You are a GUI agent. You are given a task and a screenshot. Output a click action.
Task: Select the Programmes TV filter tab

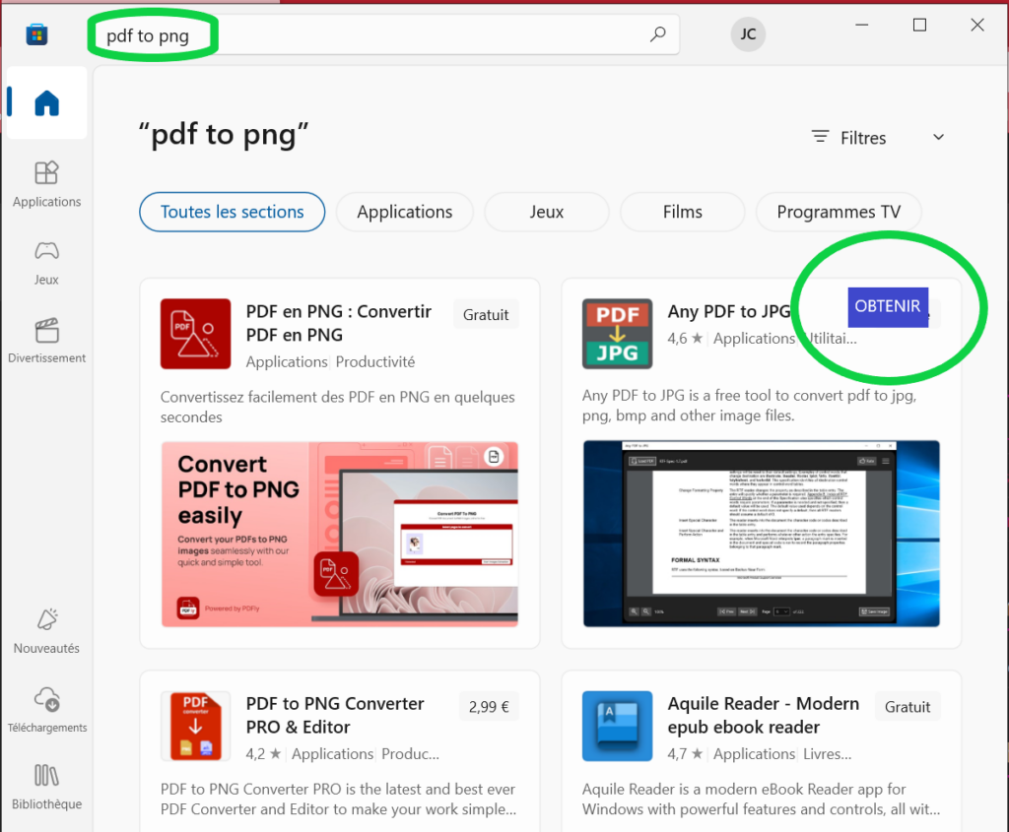(x=839, y=212)
